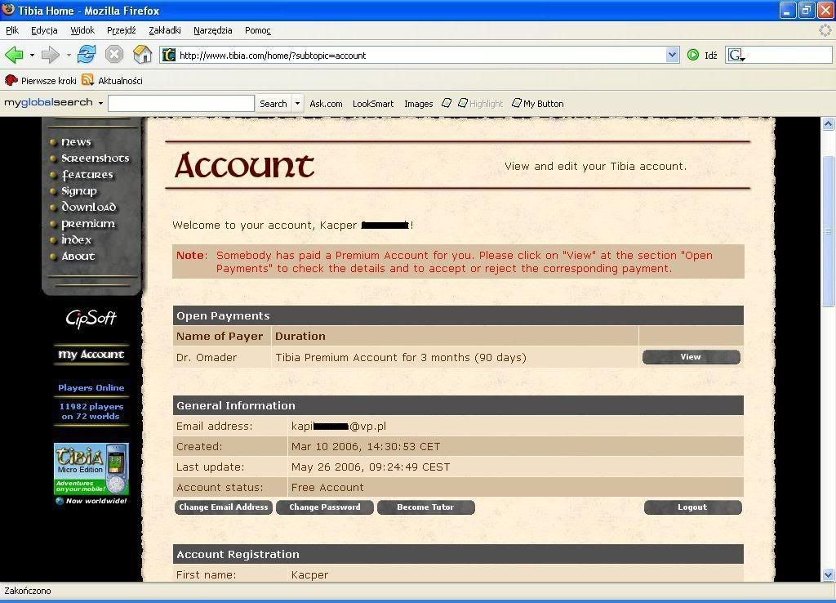Click the Firefox activity throbber icon

[x=826, y=30]
